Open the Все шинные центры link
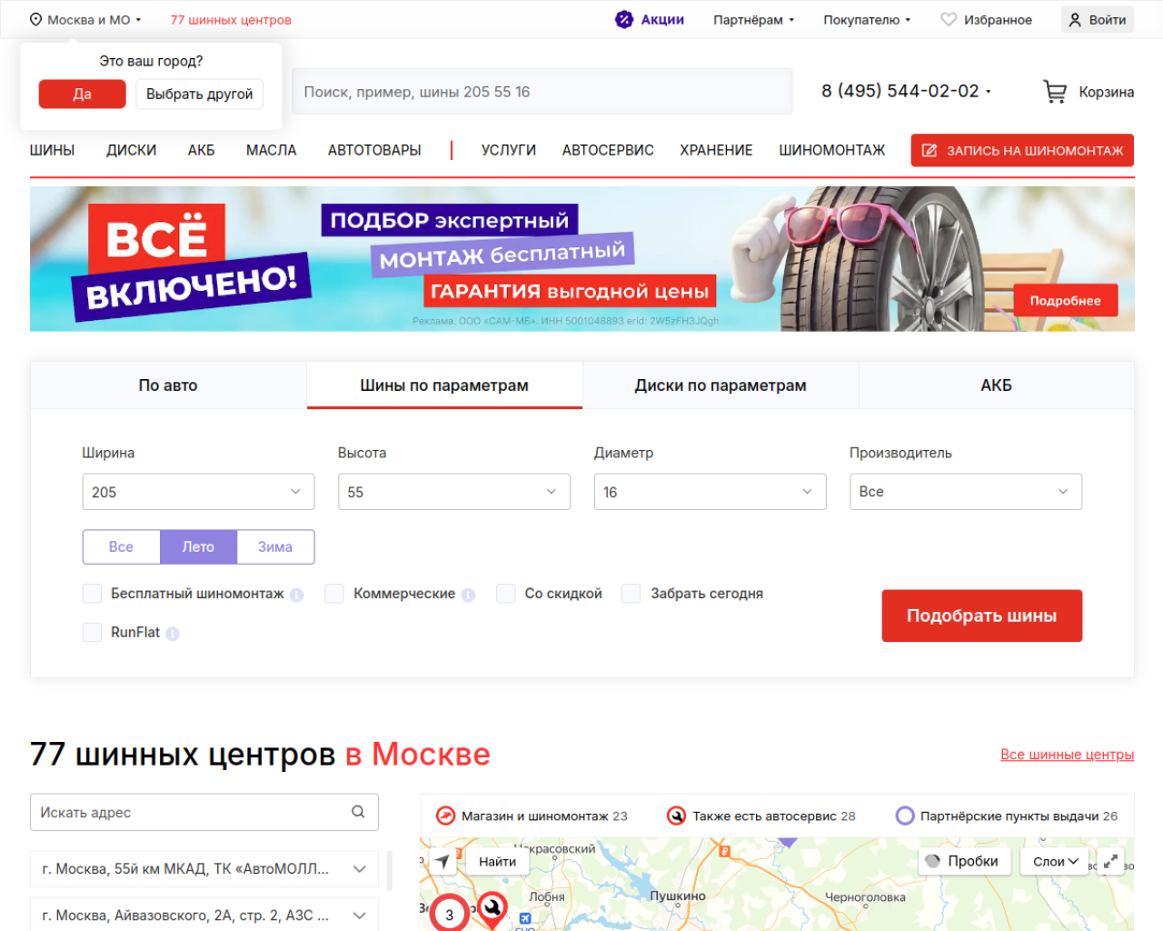 click(1068, 755)
